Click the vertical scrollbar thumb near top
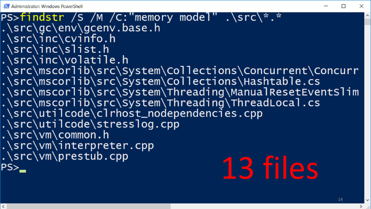The height and width of the screenshot is (209, 371). tap(367, 22)
